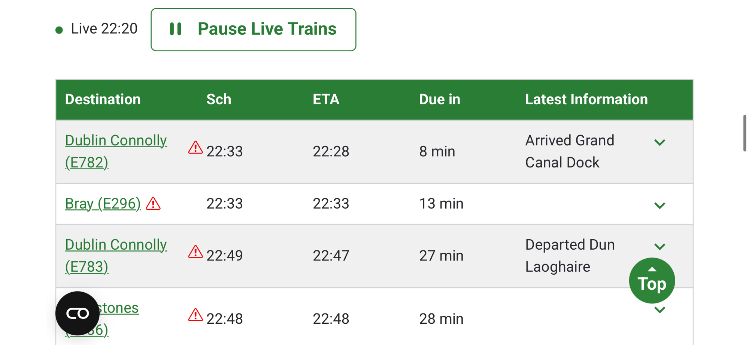Expand the Greystones 22:48 train row
The width and height of the screenshot is (749, 345).
[x=659, y=310]
